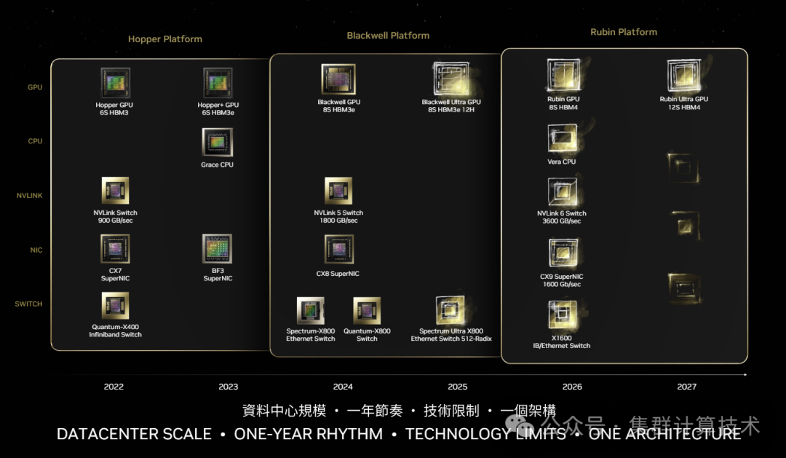Click the unlabeled 2027 CPU sketch icon
The height and width of the screenshot is (458, 786).
coord(683,167)
